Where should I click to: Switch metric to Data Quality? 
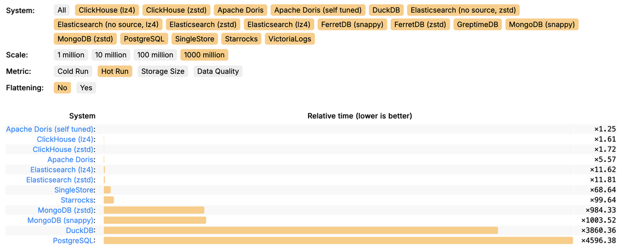tap(218, 72)
